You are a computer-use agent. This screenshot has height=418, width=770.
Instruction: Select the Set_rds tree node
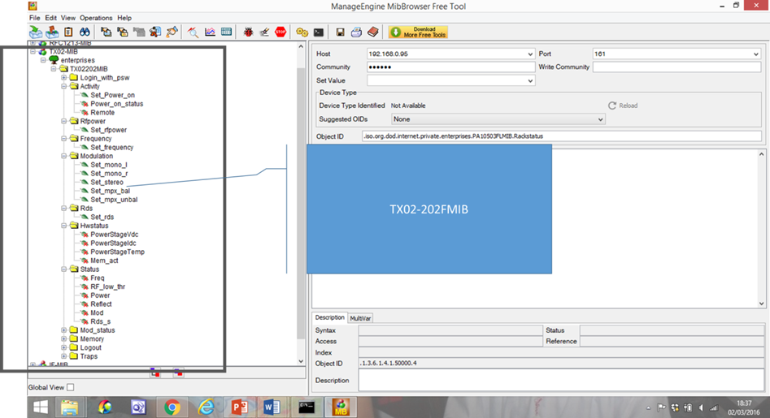[102, 217]
